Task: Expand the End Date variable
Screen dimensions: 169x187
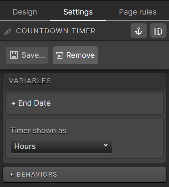Action: pos(84,103)
